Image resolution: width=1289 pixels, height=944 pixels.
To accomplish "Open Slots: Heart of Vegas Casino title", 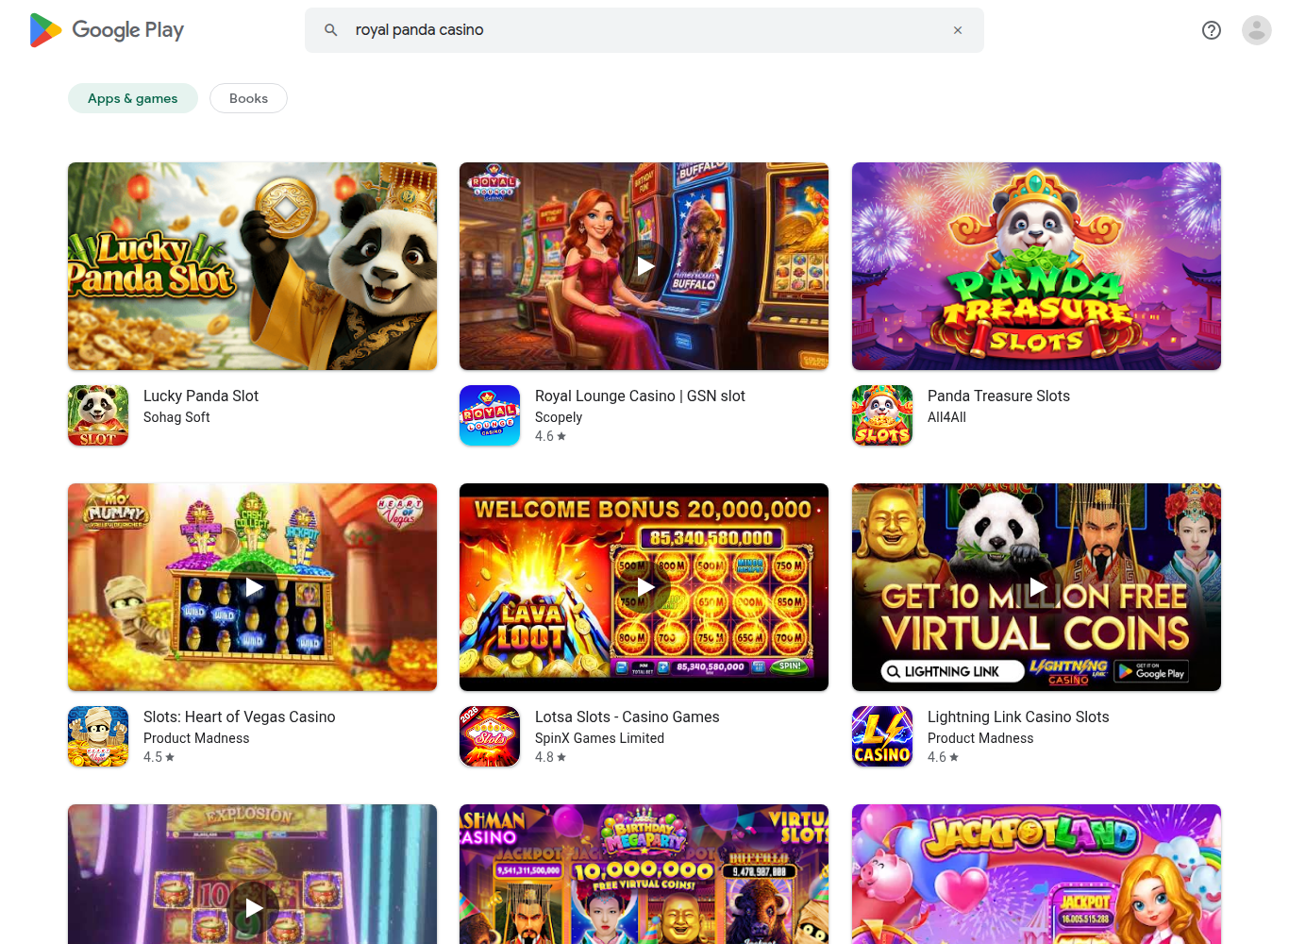I will pos(240,717).
